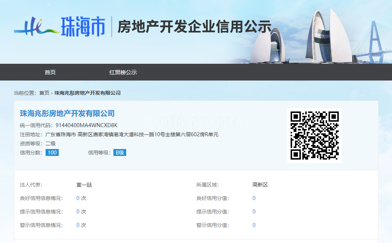The height and width of the screenshot is (243, 392).
Task: Click the credit score badge 100
Action: click(52, 153)
